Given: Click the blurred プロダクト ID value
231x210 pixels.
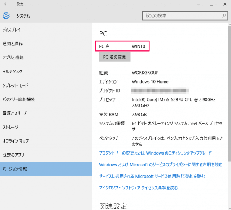Looking at the screenshot, I should (x=160, y=90).
